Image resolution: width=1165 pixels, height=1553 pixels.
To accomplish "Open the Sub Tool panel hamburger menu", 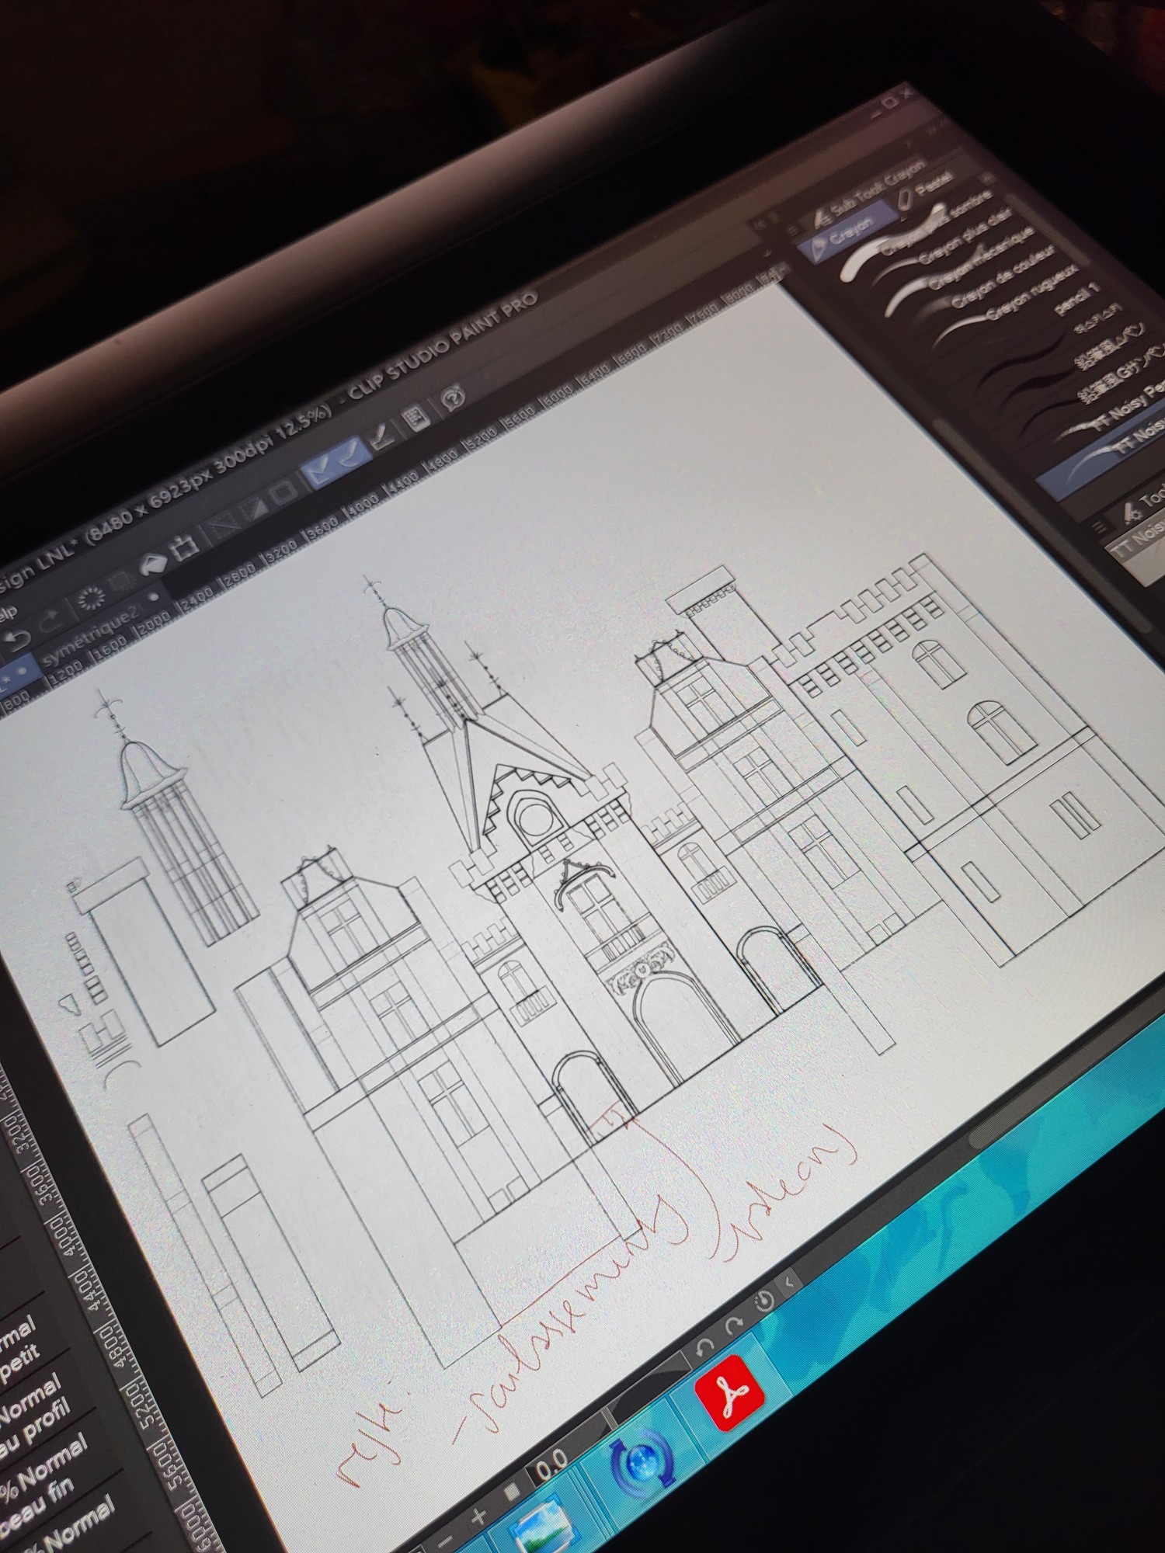I will click(793, 231).
